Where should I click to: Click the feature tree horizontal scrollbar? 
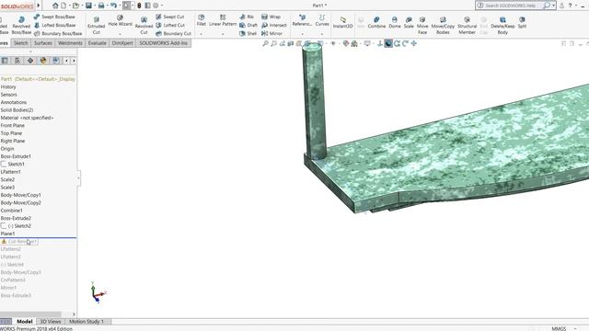point(30,314)
